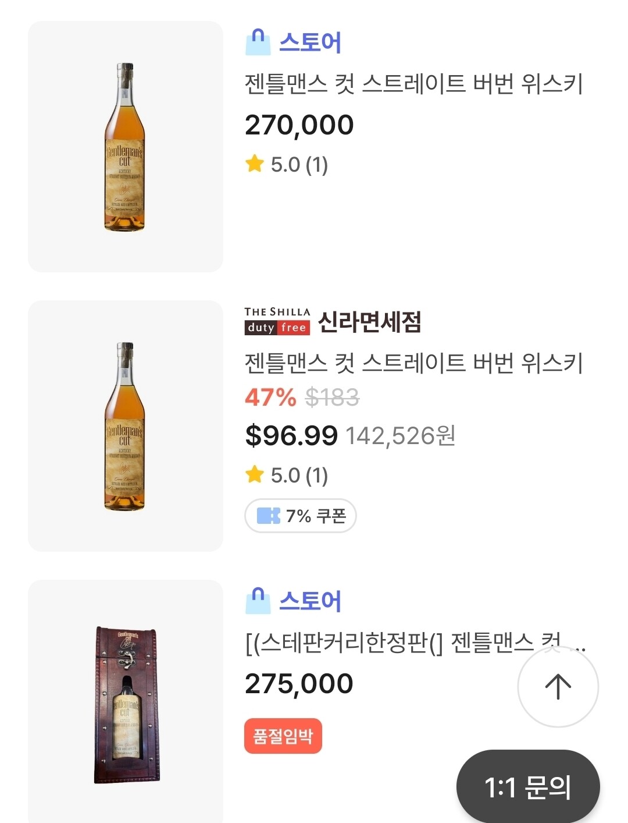
Task: Tap the star rating of first listing
Action: pos(287,165)
